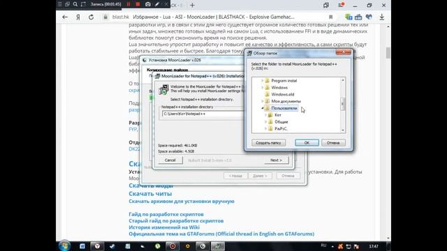Select the Пользователи folder
Screen dimensions: 447x251
[x=284, y=108]
